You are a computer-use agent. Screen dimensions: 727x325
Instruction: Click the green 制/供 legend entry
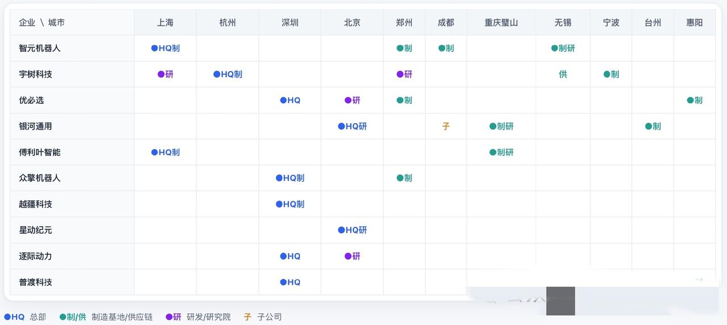click(106, 317)
